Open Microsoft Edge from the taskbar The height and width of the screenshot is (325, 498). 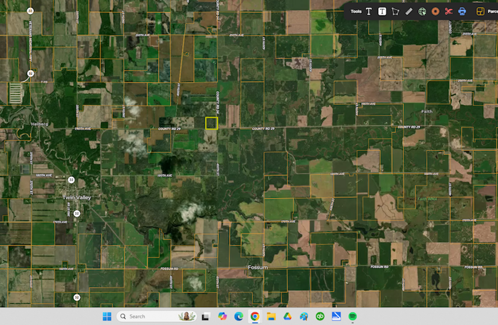[238, 316]
